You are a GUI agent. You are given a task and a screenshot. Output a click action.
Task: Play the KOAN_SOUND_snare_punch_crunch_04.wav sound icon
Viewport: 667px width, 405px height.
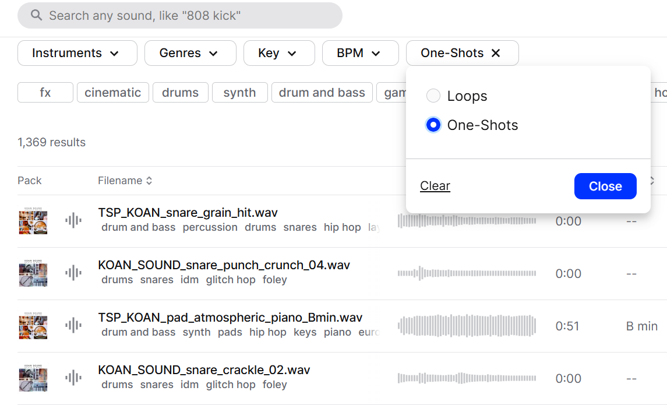73,273
